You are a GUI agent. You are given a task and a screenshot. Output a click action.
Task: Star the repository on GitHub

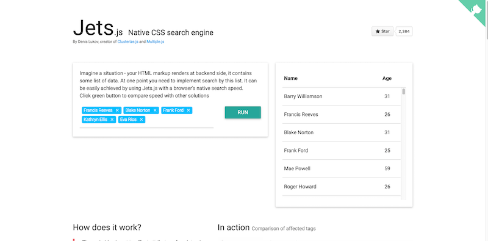coord(382,32)
